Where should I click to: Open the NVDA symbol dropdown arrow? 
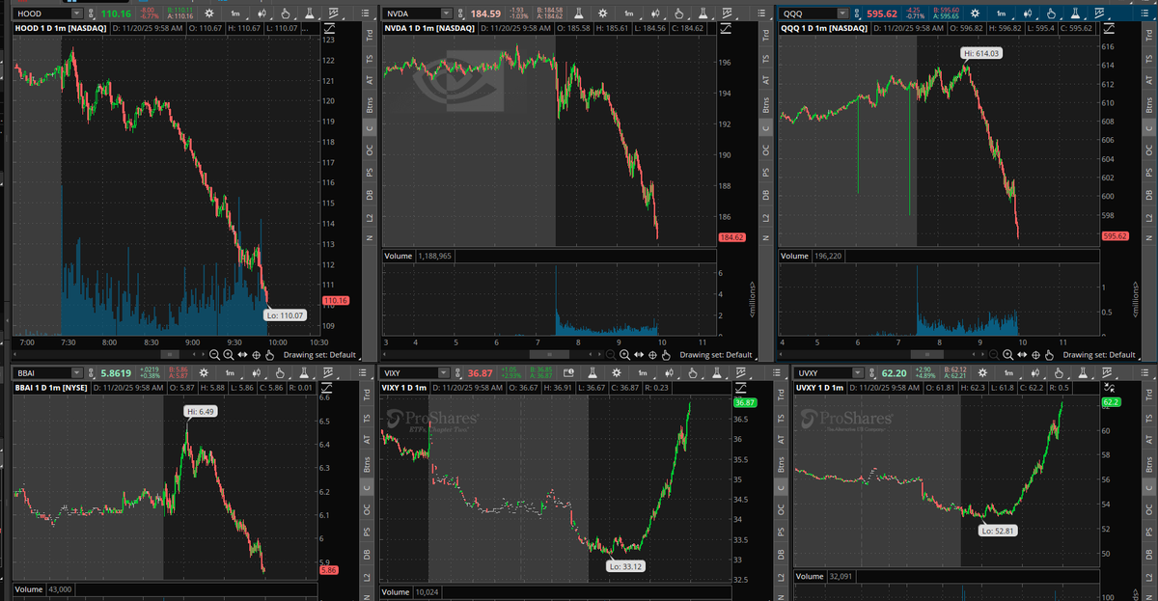[445, 14]
